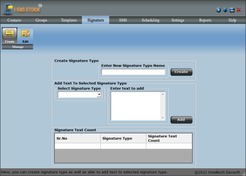Open the Templates menu
Viewport: 246px width, 176px height.
tap(69, 20)
